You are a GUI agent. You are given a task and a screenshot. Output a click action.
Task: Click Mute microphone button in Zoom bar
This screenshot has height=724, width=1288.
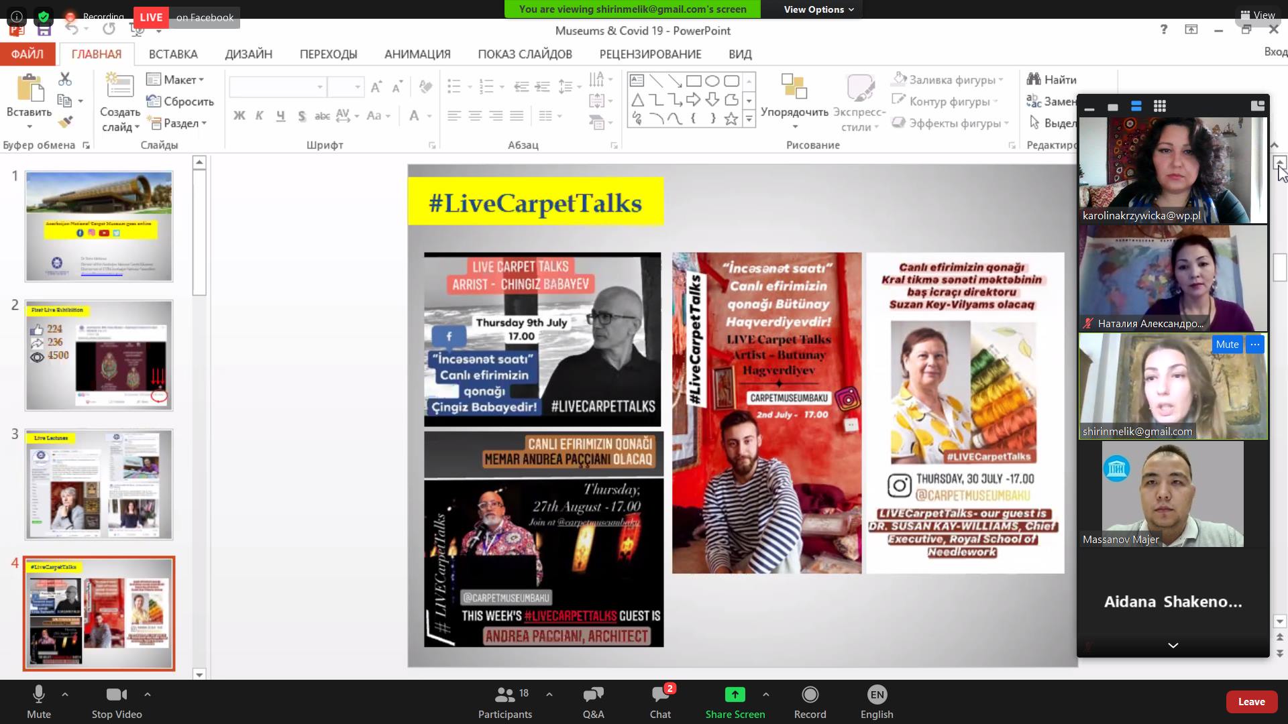39,702
